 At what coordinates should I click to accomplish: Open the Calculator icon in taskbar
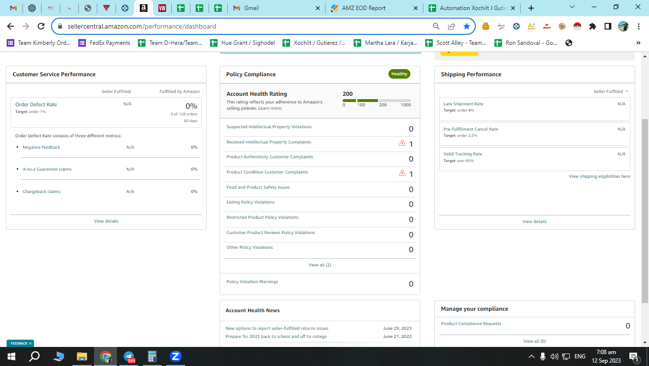152,356
